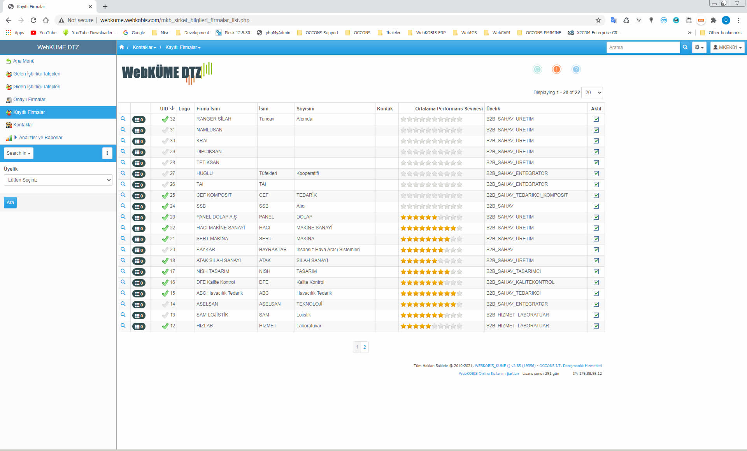Click the home icon in breadcrumb
Screen dimensions: 747x451
click(122, 47)
